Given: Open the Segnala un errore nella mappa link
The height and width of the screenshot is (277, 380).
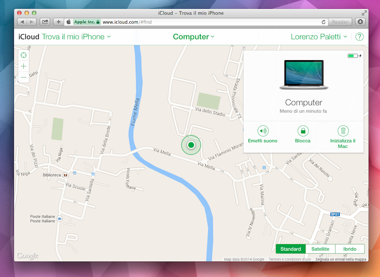Looking at the screenshot, I should (x=341, y=259).
